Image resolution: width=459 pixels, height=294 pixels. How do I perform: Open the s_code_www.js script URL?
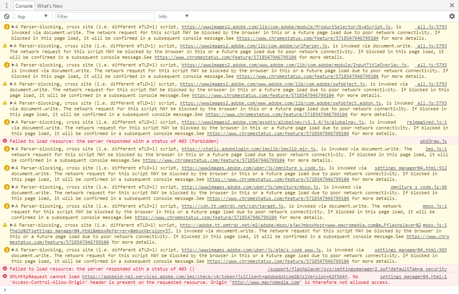click(251, 250)
